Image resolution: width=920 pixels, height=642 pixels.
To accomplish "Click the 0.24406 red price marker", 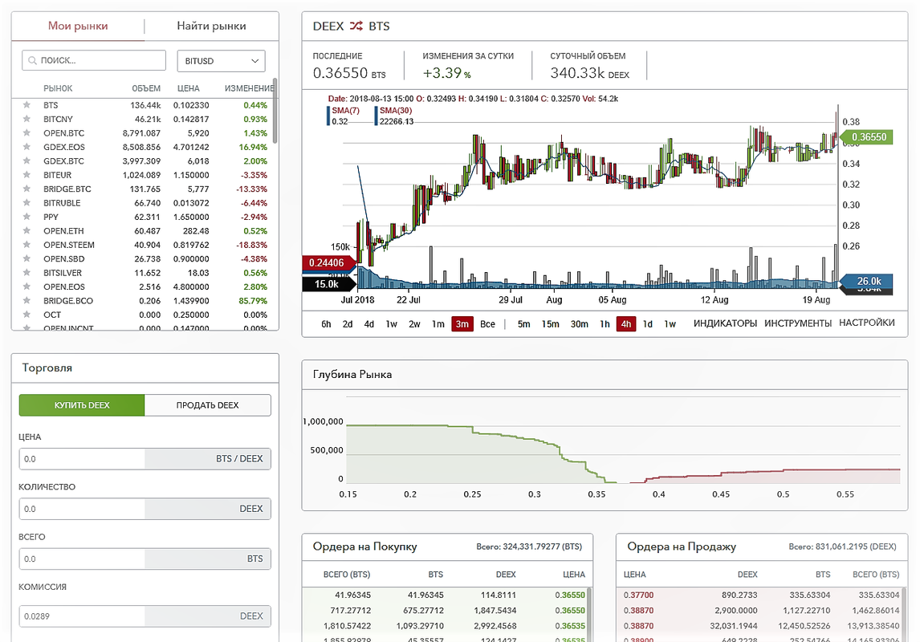I will click(328, 262).
